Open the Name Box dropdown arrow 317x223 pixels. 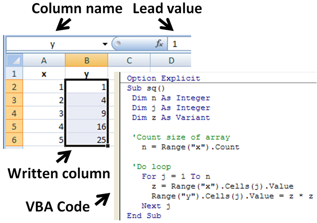tap(105, 44)
